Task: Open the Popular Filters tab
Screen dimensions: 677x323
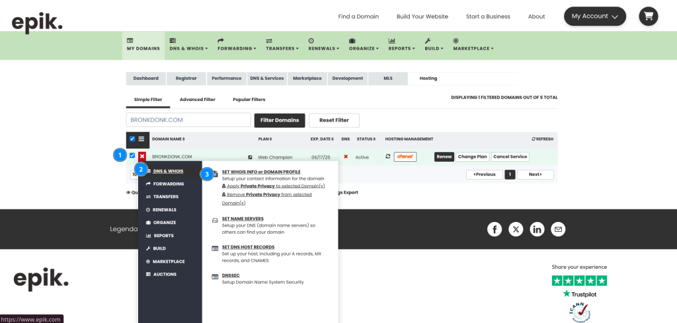Action: click(x=249, y=100)
